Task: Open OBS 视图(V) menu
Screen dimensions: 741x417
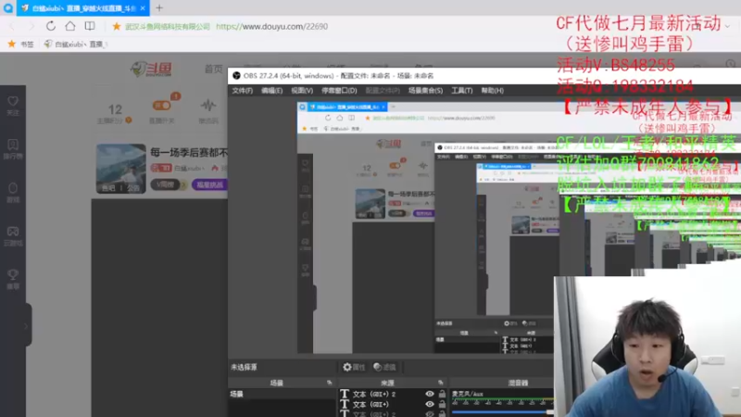Action: 302,90
